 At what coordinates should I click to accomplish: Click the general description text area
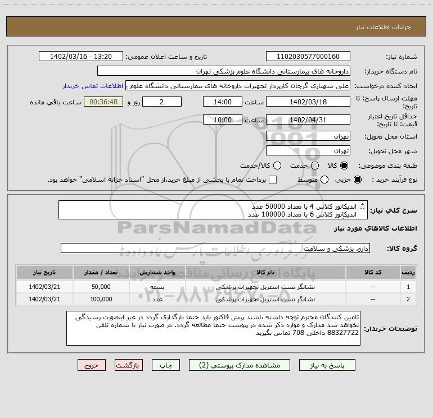[x=213, y=210]
